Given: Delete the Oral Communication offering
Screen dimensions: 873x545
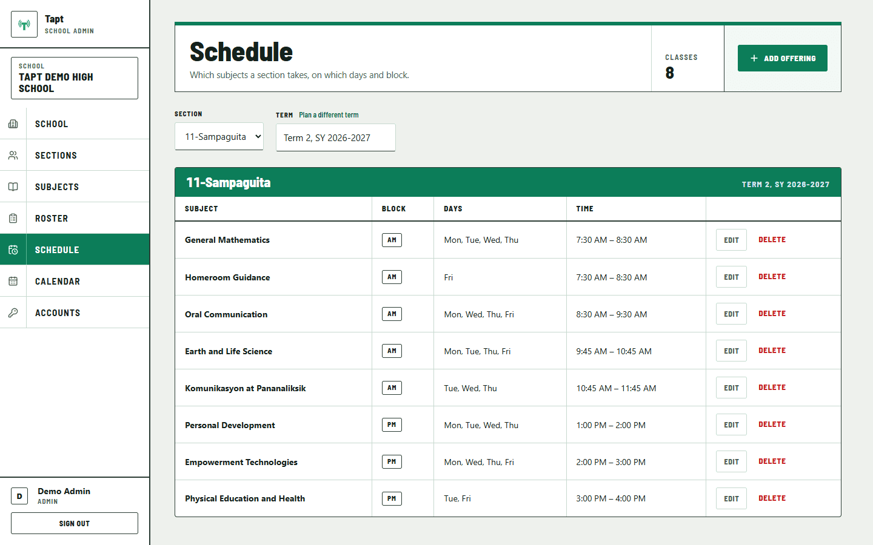Looking at the screenshot, I should click(772, 314).
